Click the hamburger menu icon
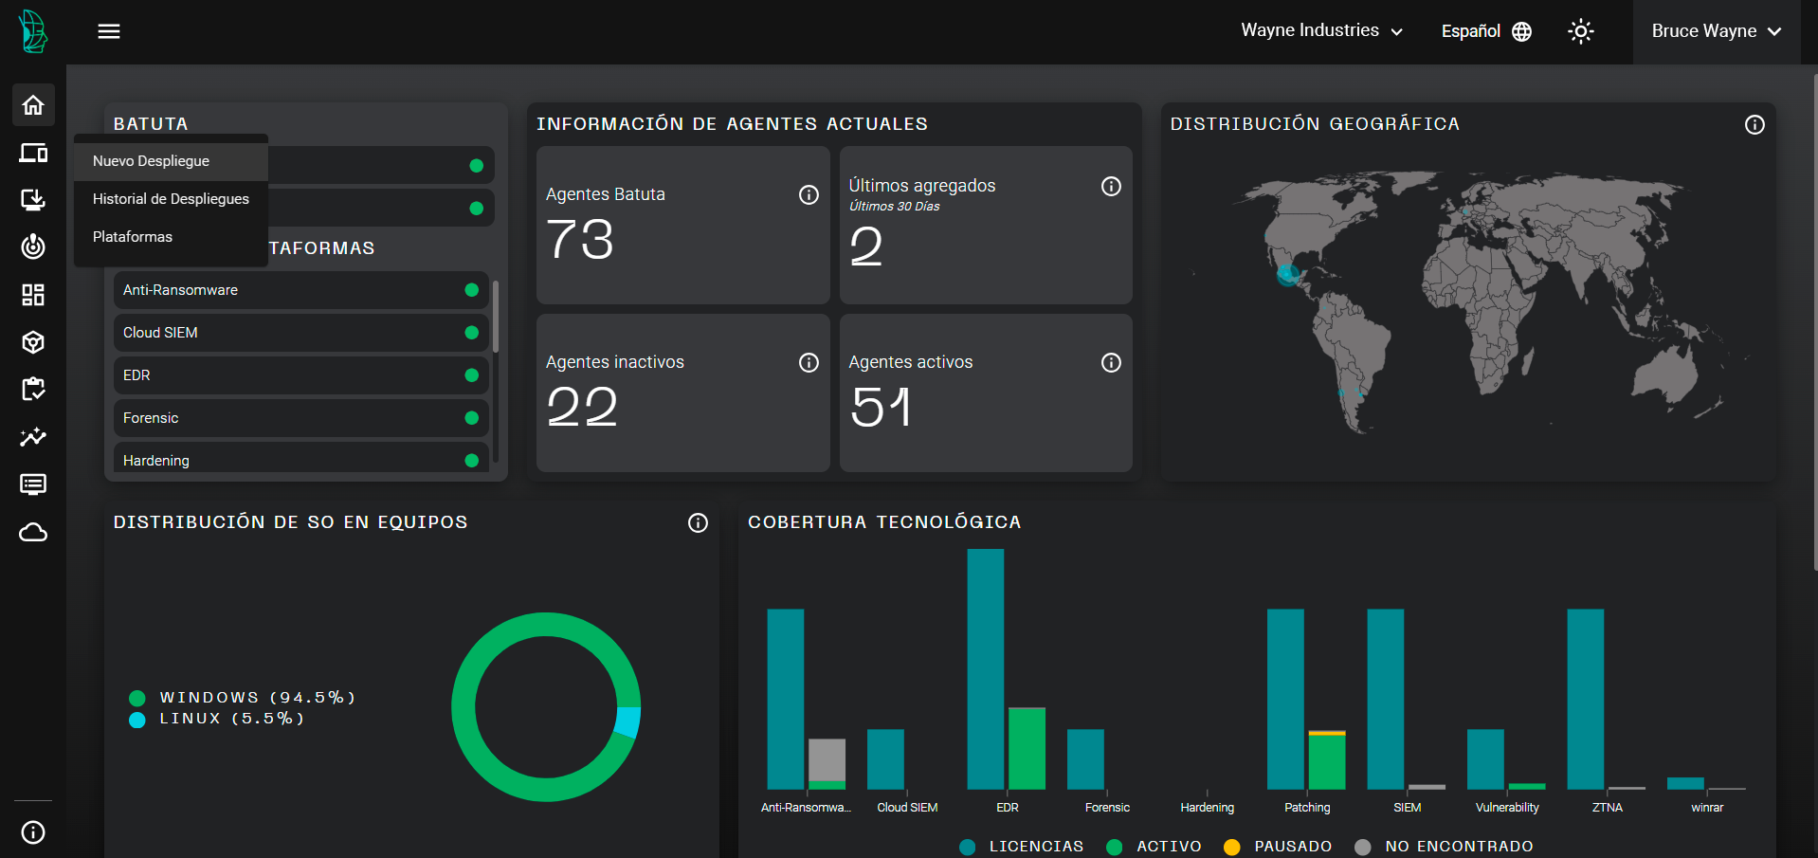Image resolution: width=1818 pixels, height=858 pixels. [109, 31]
